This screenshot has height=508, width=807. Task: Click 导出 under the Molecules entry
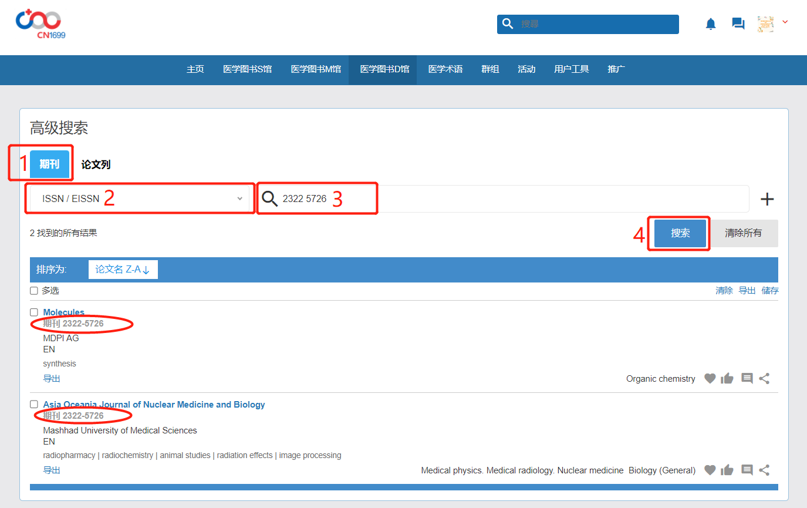[52, 379]
